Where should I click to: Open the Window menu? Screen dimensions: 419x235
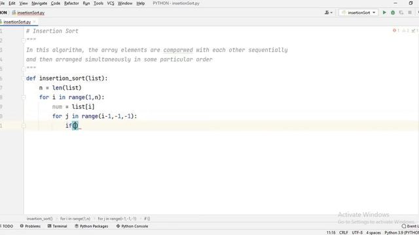(x=125, y=3)
